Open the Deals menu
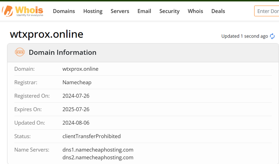 click(218, 11)
